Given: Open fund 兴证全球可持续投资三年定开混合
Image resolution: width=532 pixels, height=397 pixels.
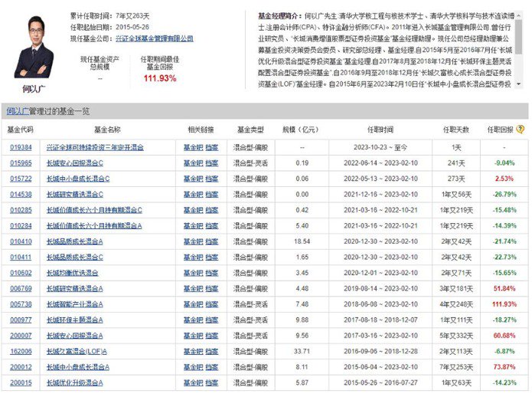Looking at the screenshot, I should tap(95, 147).
